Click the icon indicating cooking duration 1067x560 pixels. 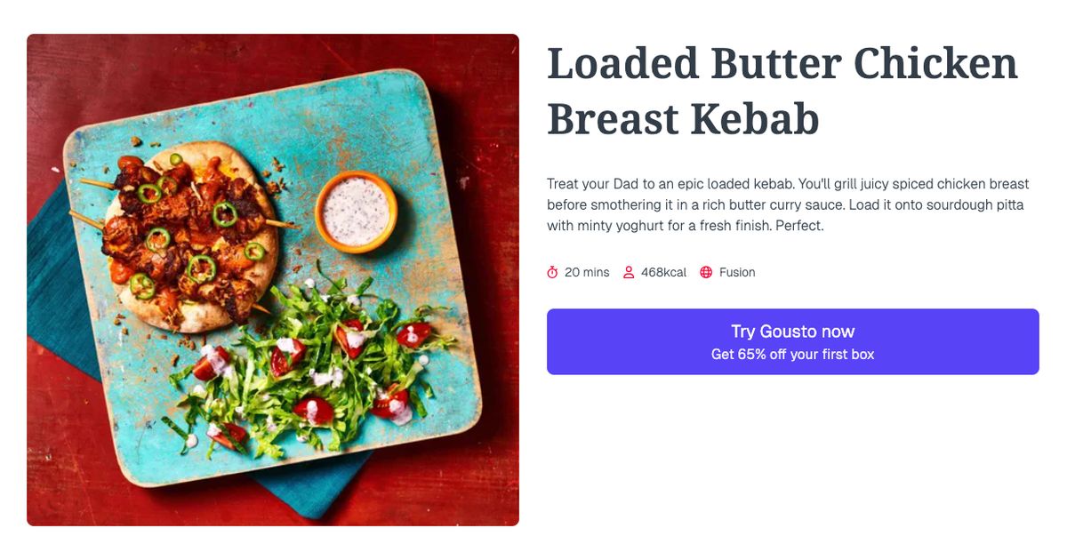click(552, 272)
